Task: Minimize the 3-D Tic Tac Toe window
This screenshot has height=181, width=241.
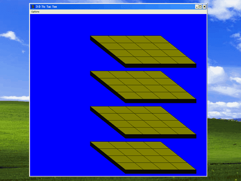Action: coord(197,7)
